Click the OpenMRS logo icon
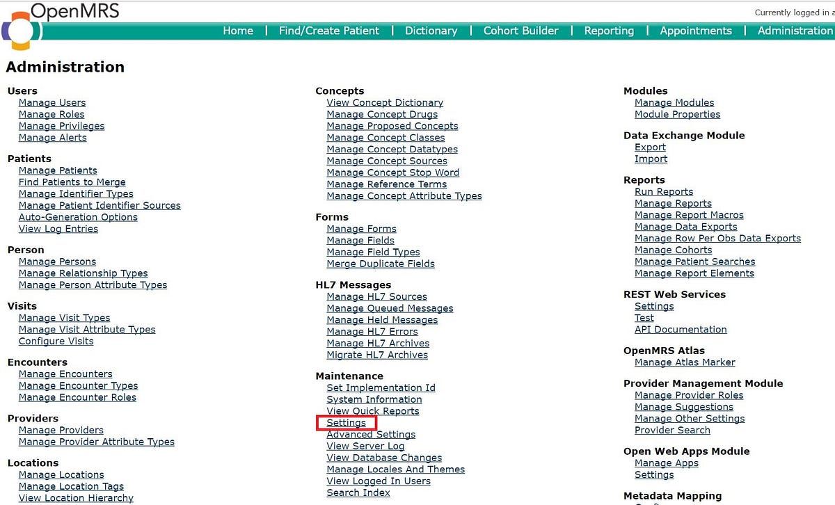This screenshot has width=835, height=505. [19, 28]
